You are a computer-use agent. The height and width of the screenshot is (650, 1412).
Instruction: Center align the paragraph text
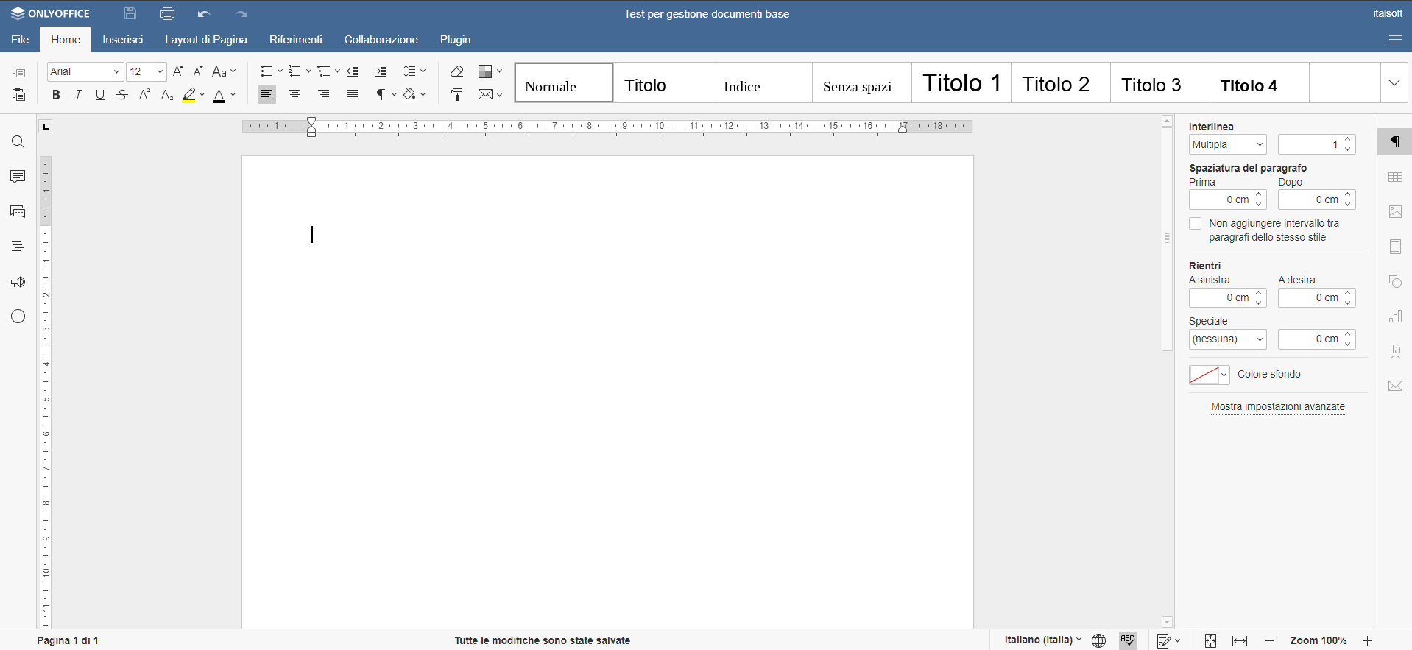click(x=294, y=95)
